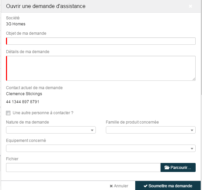Select the company name '3G Homes'
The height and width of the screenshot is (190, 202).
click(16, 24)
